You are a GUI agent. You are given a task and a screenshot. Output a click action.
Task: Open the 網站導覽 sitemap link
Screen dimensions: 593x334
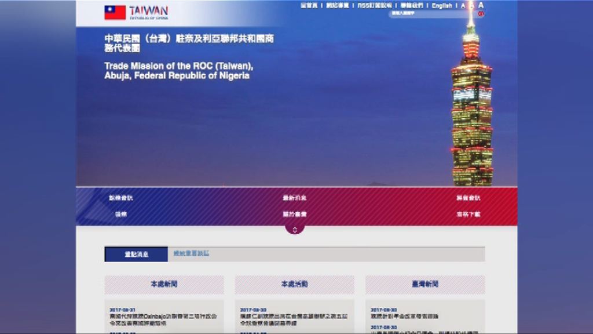[337, 6]
